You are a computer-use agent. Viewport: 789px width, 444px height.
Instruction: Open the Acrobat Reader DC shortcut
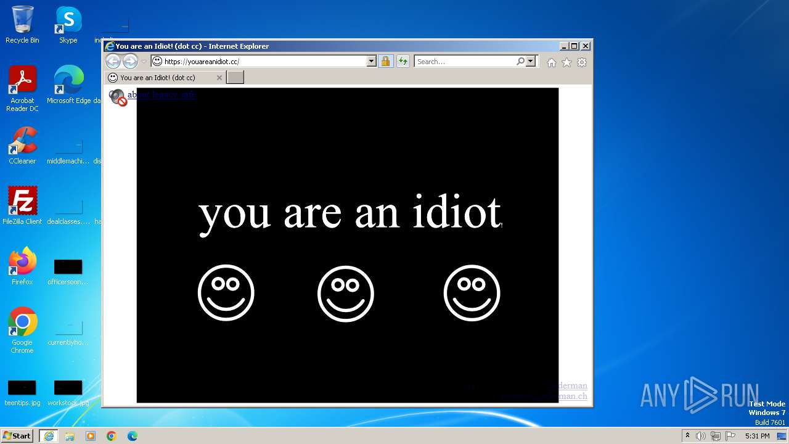click(22, 89)
